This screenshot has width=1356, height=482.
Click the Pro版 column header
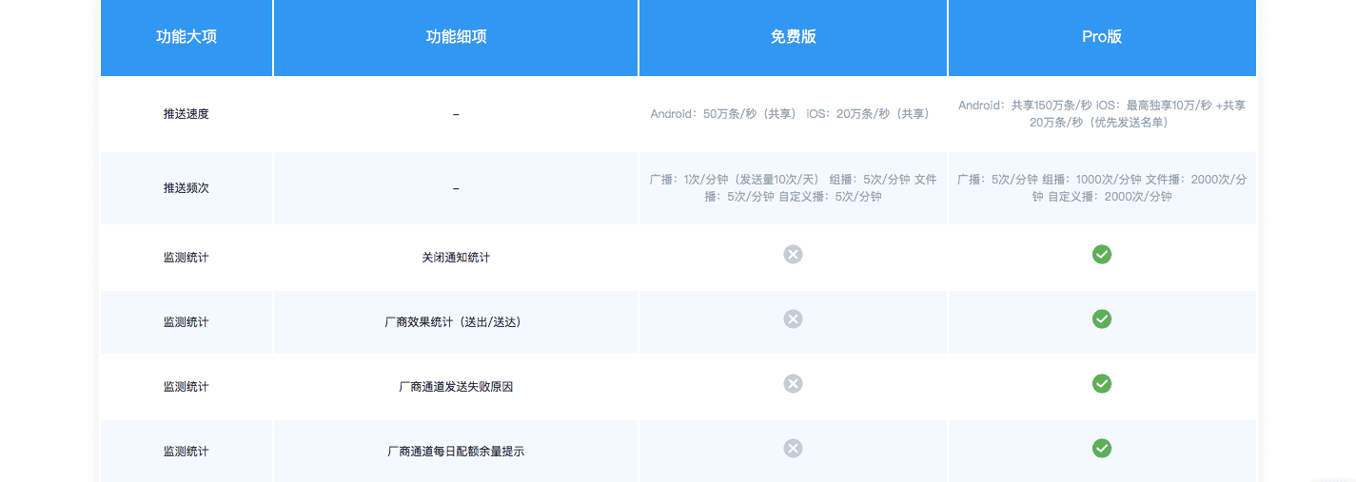[1102, 38]
